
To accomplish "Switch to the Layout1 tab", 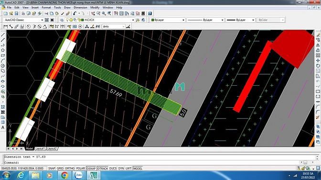I will click(40, 149).
